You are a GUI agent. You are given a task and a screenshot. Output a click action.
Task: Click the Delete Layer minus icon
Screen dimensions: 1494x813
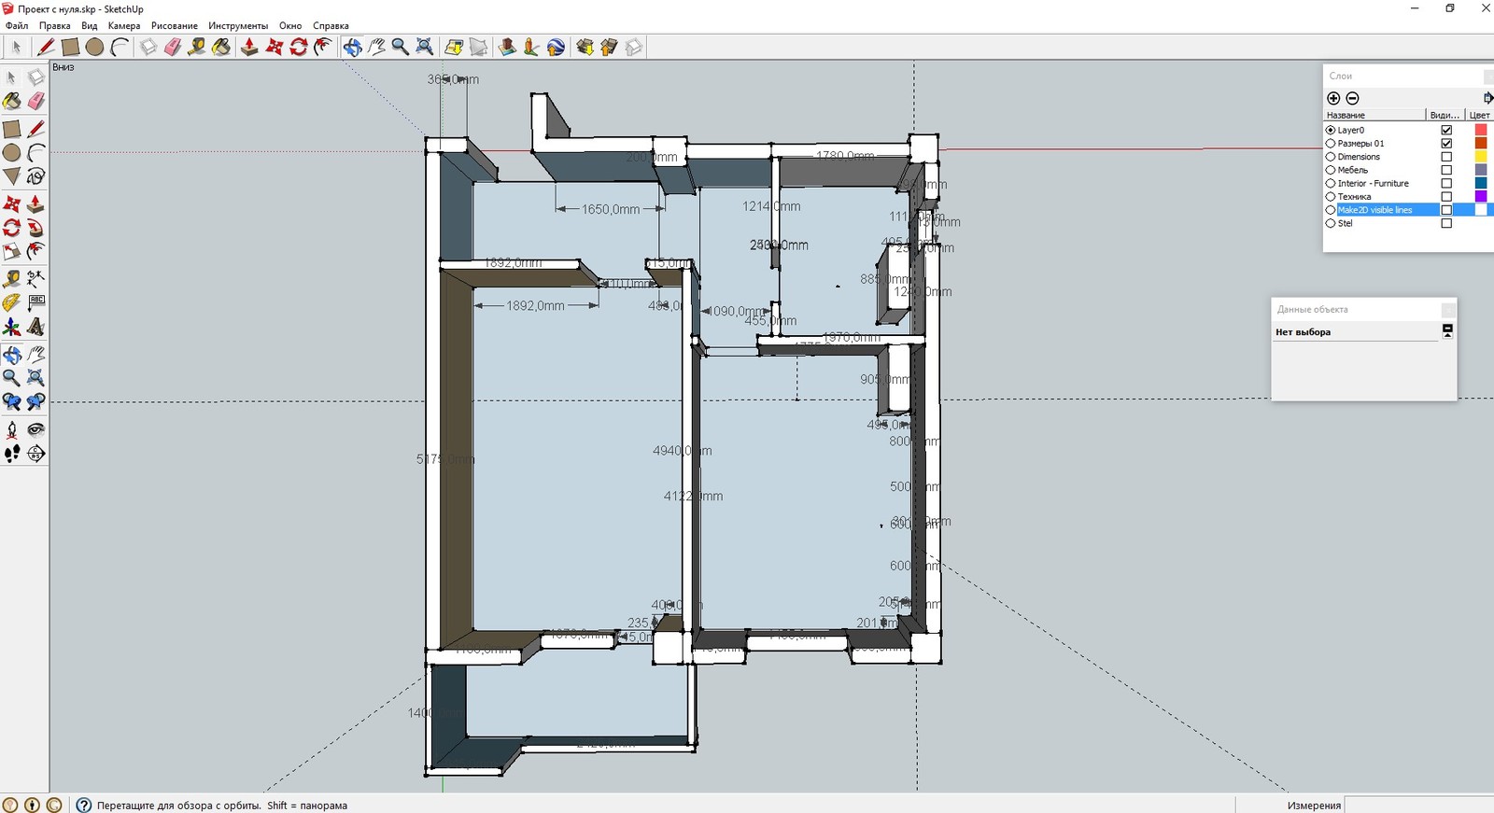1352,98
